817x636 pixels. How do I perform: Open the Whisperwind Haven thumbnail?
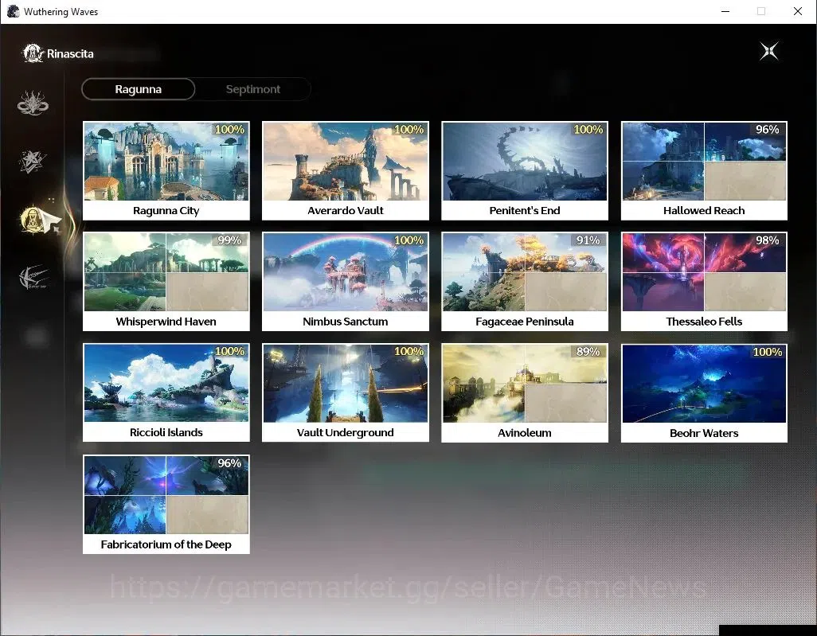click(x=166, y=272)
